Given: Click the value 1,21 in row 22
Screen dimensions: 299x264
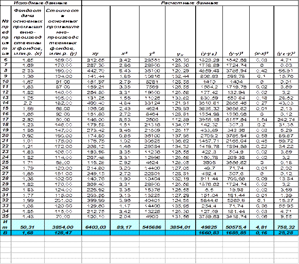Looking at the screenshot, I should point(28,146).
